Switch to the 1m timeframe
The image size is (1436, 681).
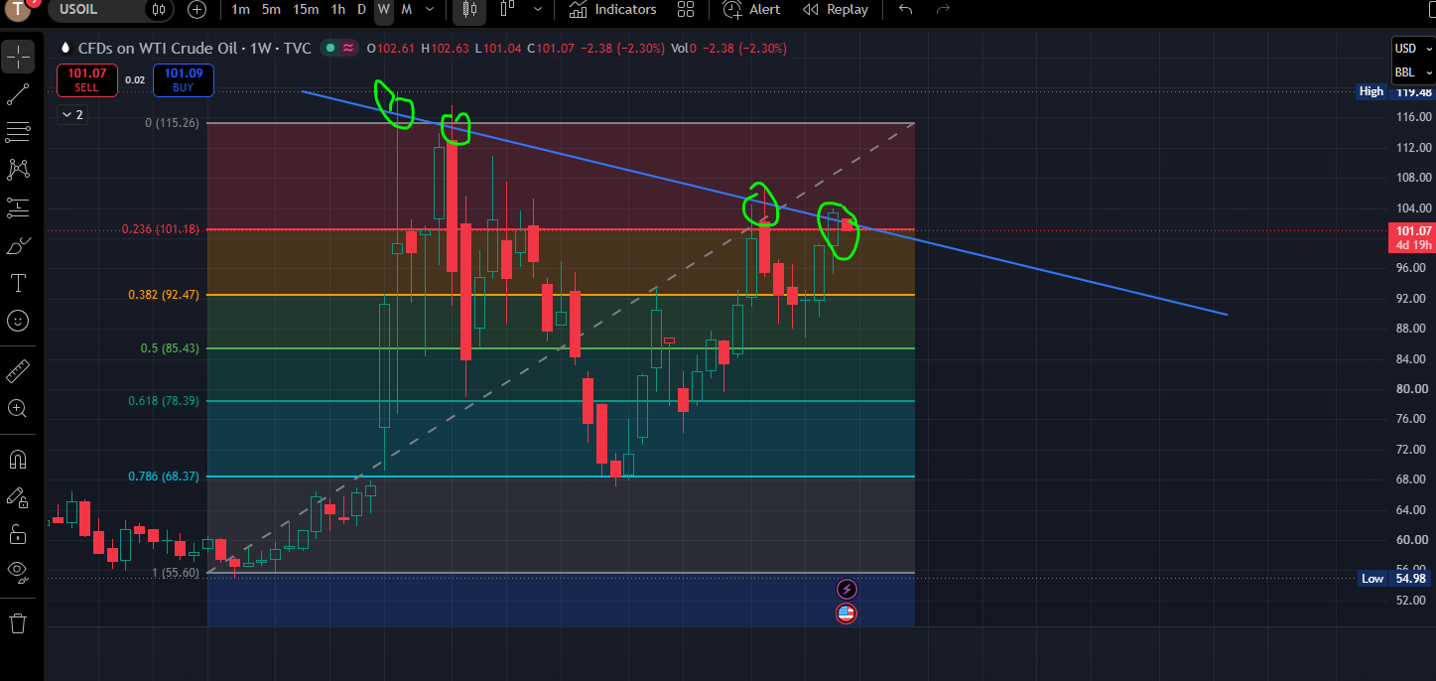(x=240, y=10)
